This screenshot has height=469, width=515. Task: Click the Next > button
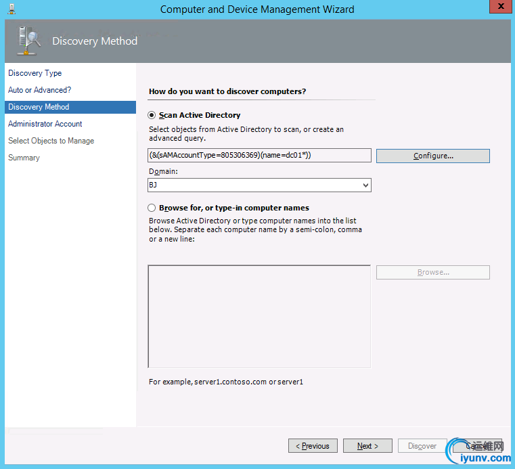coord(367,446)
